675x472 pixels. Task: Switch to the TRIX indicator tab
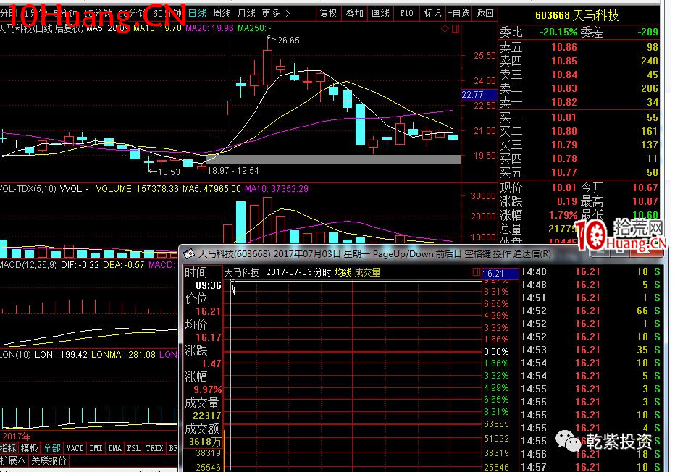click(154, 448)
